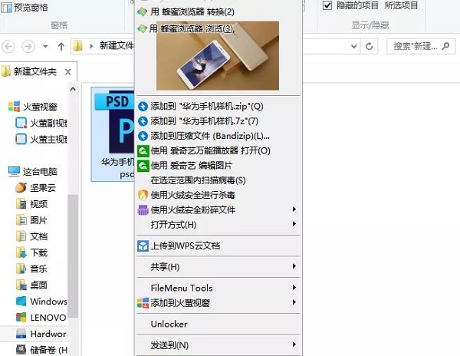Click the 这台电脑 computer icon
The image size is (460, 356).
pos(14,172)
